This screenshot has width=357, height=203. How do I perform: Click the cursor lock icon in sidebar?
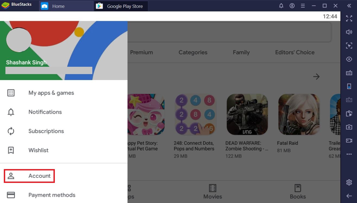click(x=349, y=46)
